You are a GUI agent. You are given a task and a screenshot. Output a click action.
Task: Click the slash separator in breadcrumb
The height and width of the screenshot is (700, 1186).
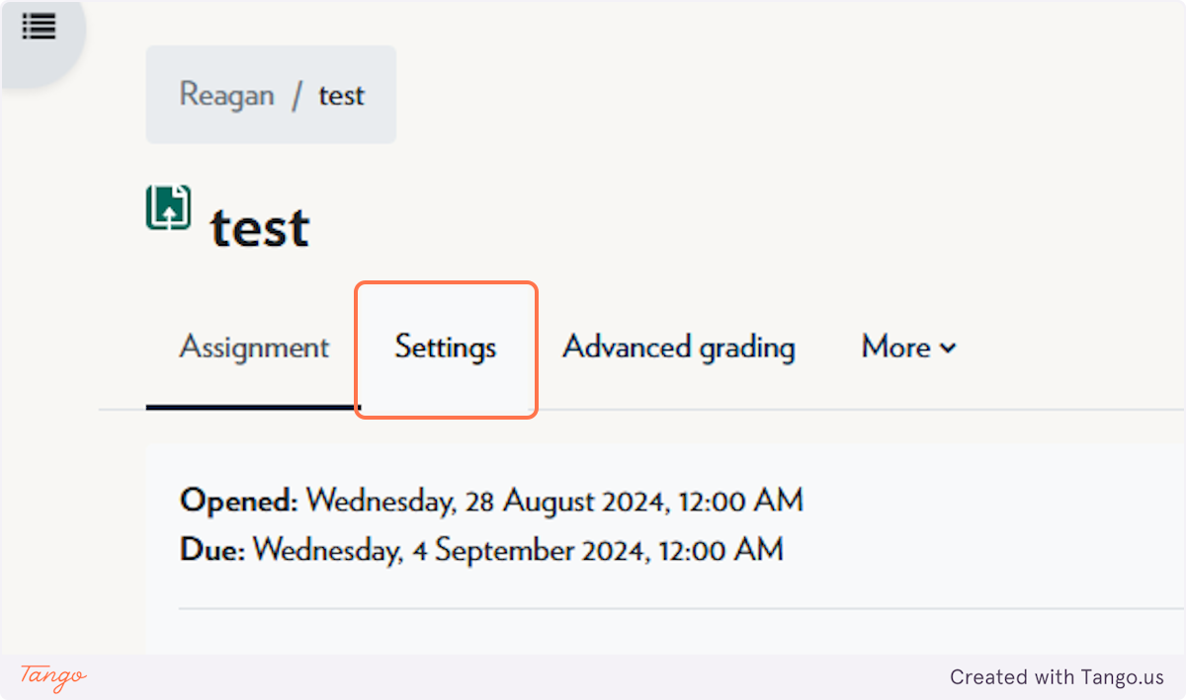point(296,96)
